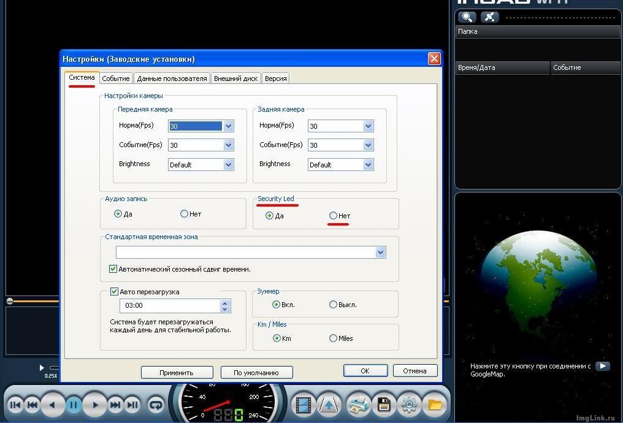Image resolution: width=623 pixels, height=423 pixels.
Task: Click the speedometer gauge
Action: point(227,403)
